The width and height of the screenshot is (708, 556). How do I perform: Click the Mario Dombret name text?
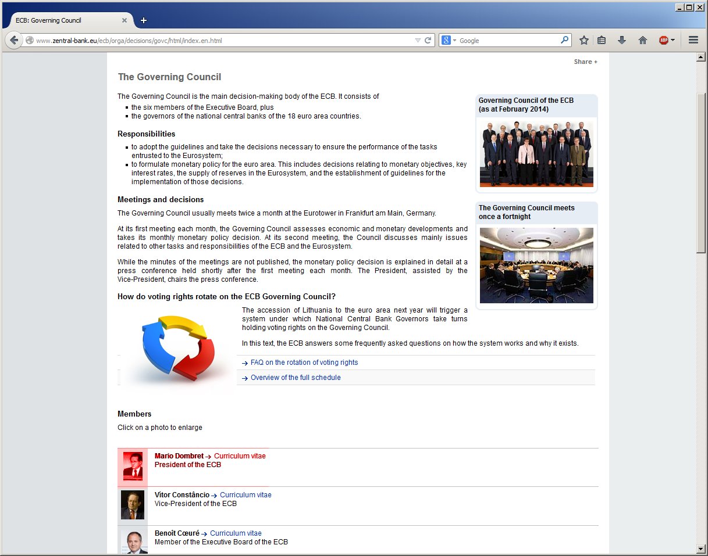[179, 456]
